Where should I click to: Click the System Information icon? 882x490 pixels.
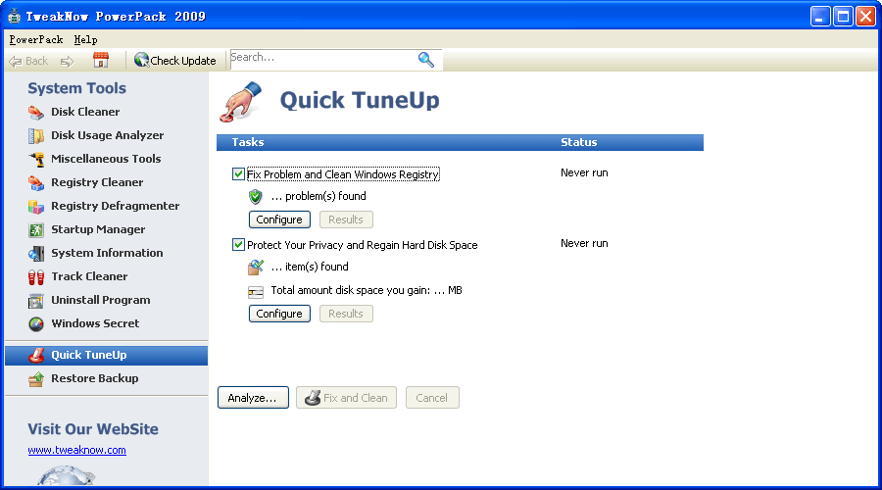(36, 254)
